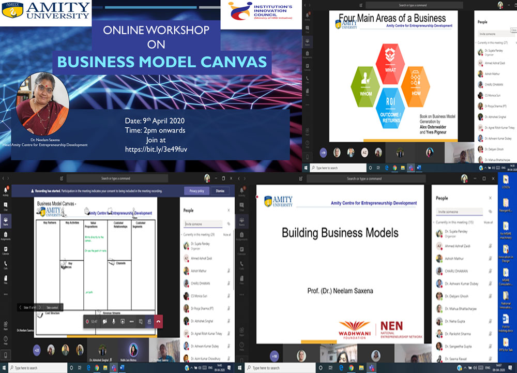Toggle participants panel from the meeting toolbar
Image resolution: width=517 pixels, height=373 pixels.
pos(150,322)
